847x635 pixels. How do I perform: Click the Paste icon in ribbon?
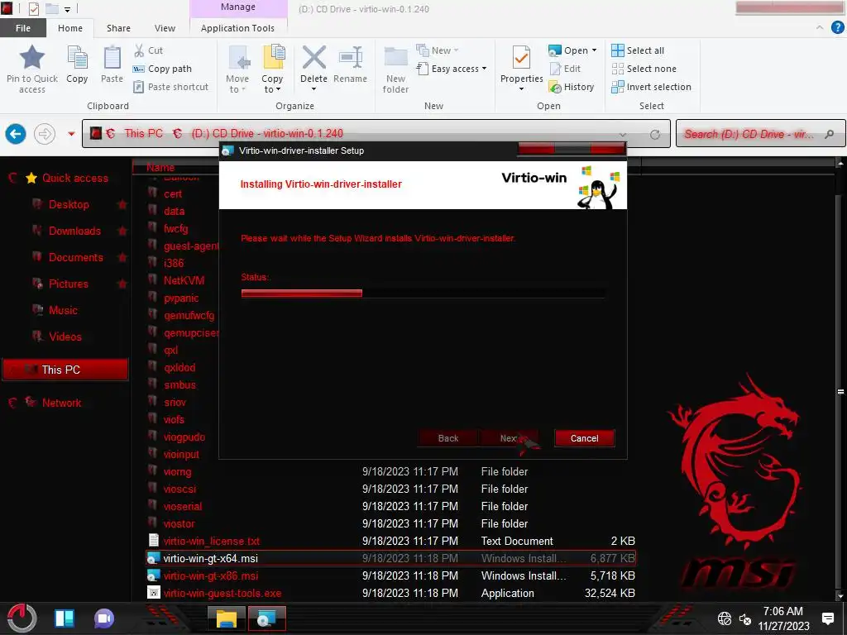click(112, 58)
